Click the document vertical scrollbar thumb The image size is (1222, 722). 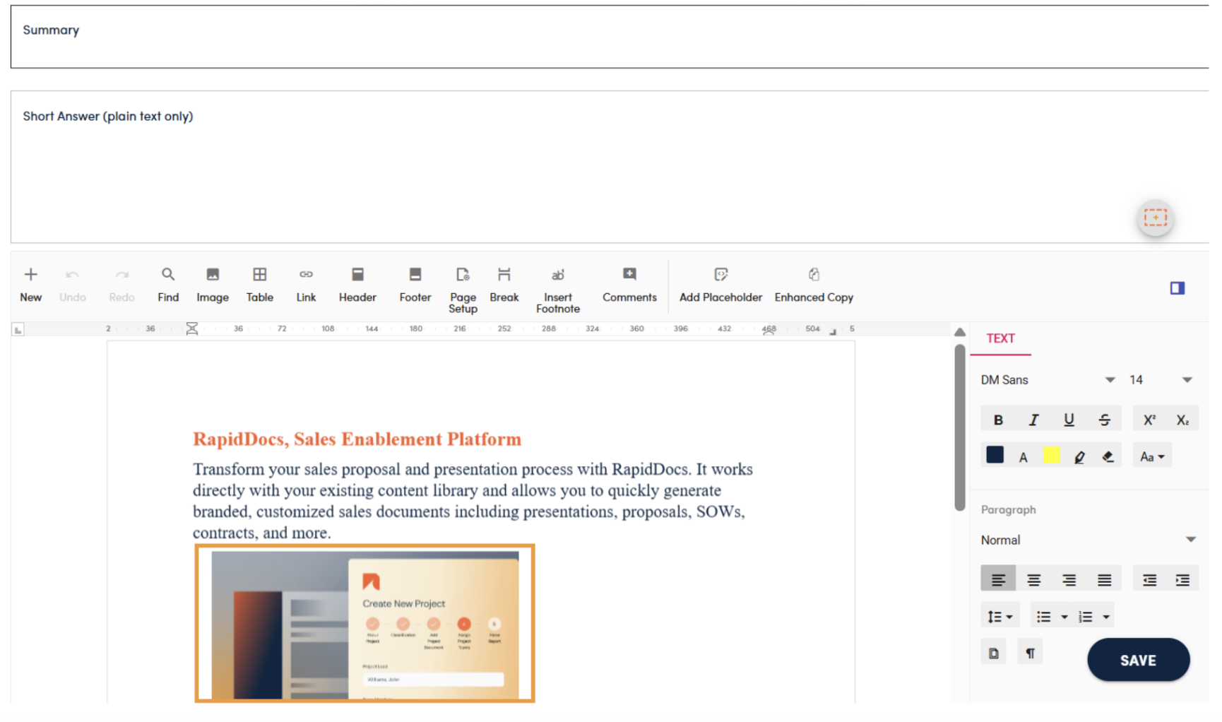(959, 427)
